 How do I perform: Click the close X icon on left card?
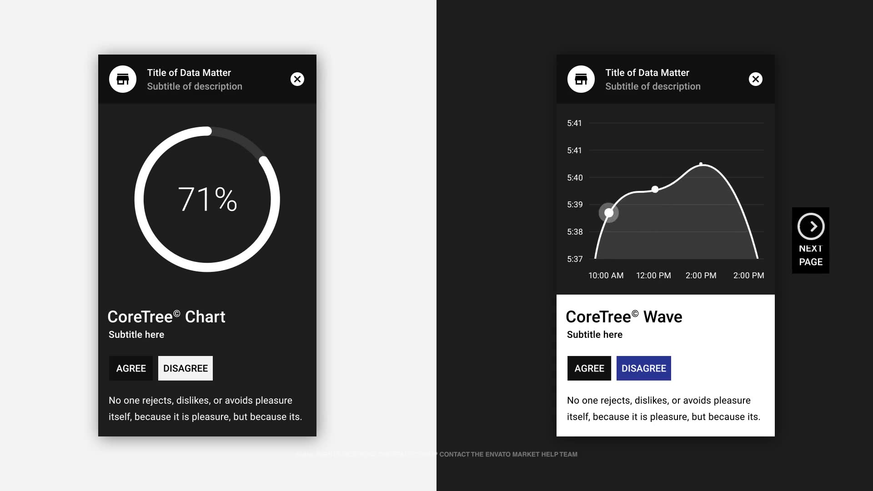tap(297, 79)
